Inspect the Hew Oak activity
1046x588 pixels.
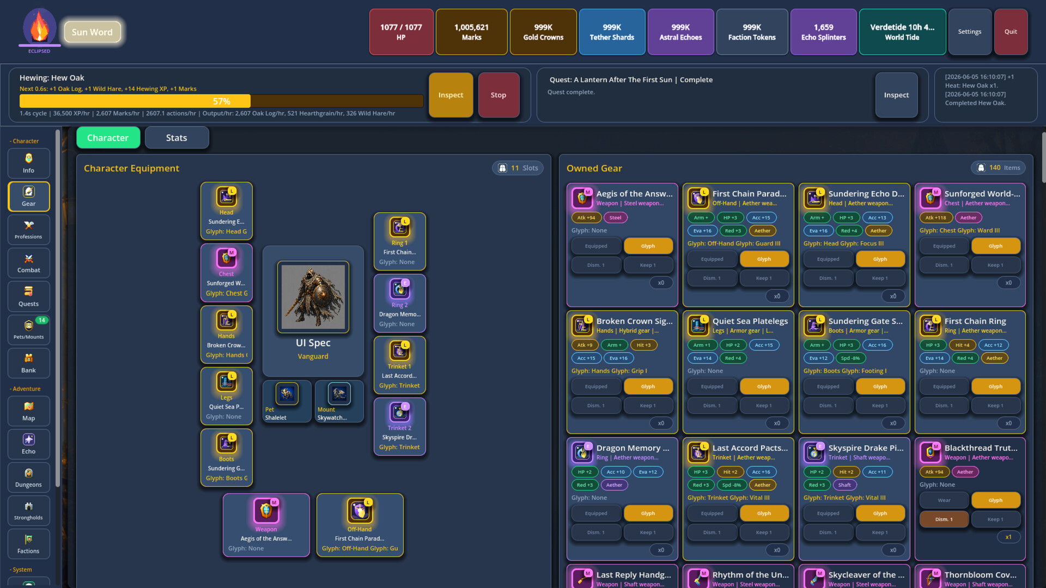pyautogui.click(x=451, y=95)
